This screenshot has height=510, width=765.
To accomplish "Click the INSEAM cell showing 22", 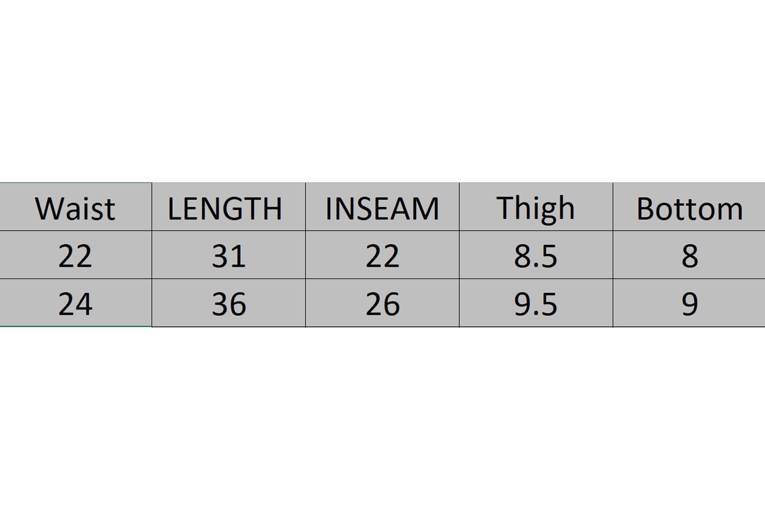I will tap(382, 256).
